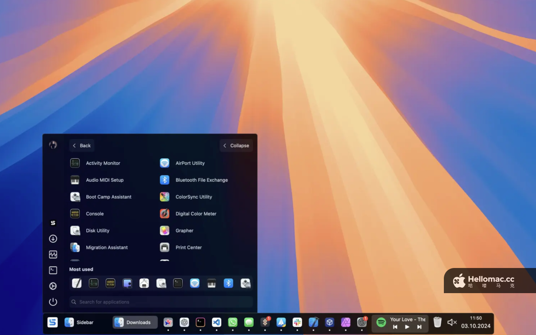
Task: Open Screen Sharing from Most used
Action: pyautogui.click(x=127, y=283)
